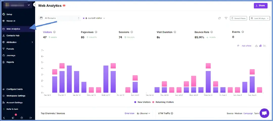Open Setup in the sidebar
This screenshot has height=121, width=273.
9,14
